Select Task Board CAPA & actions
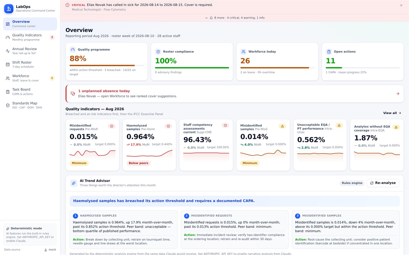 (x=30, y=92)
